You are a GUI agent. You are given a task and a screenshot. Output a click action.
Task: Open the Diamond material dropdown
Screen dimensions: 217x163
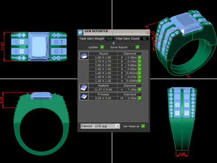[x=118, y=126]
